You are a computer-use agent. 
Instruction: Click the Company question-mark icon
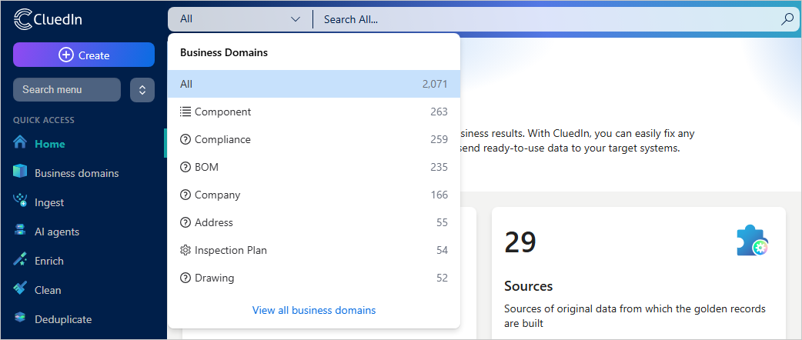[x=185, y=195]
